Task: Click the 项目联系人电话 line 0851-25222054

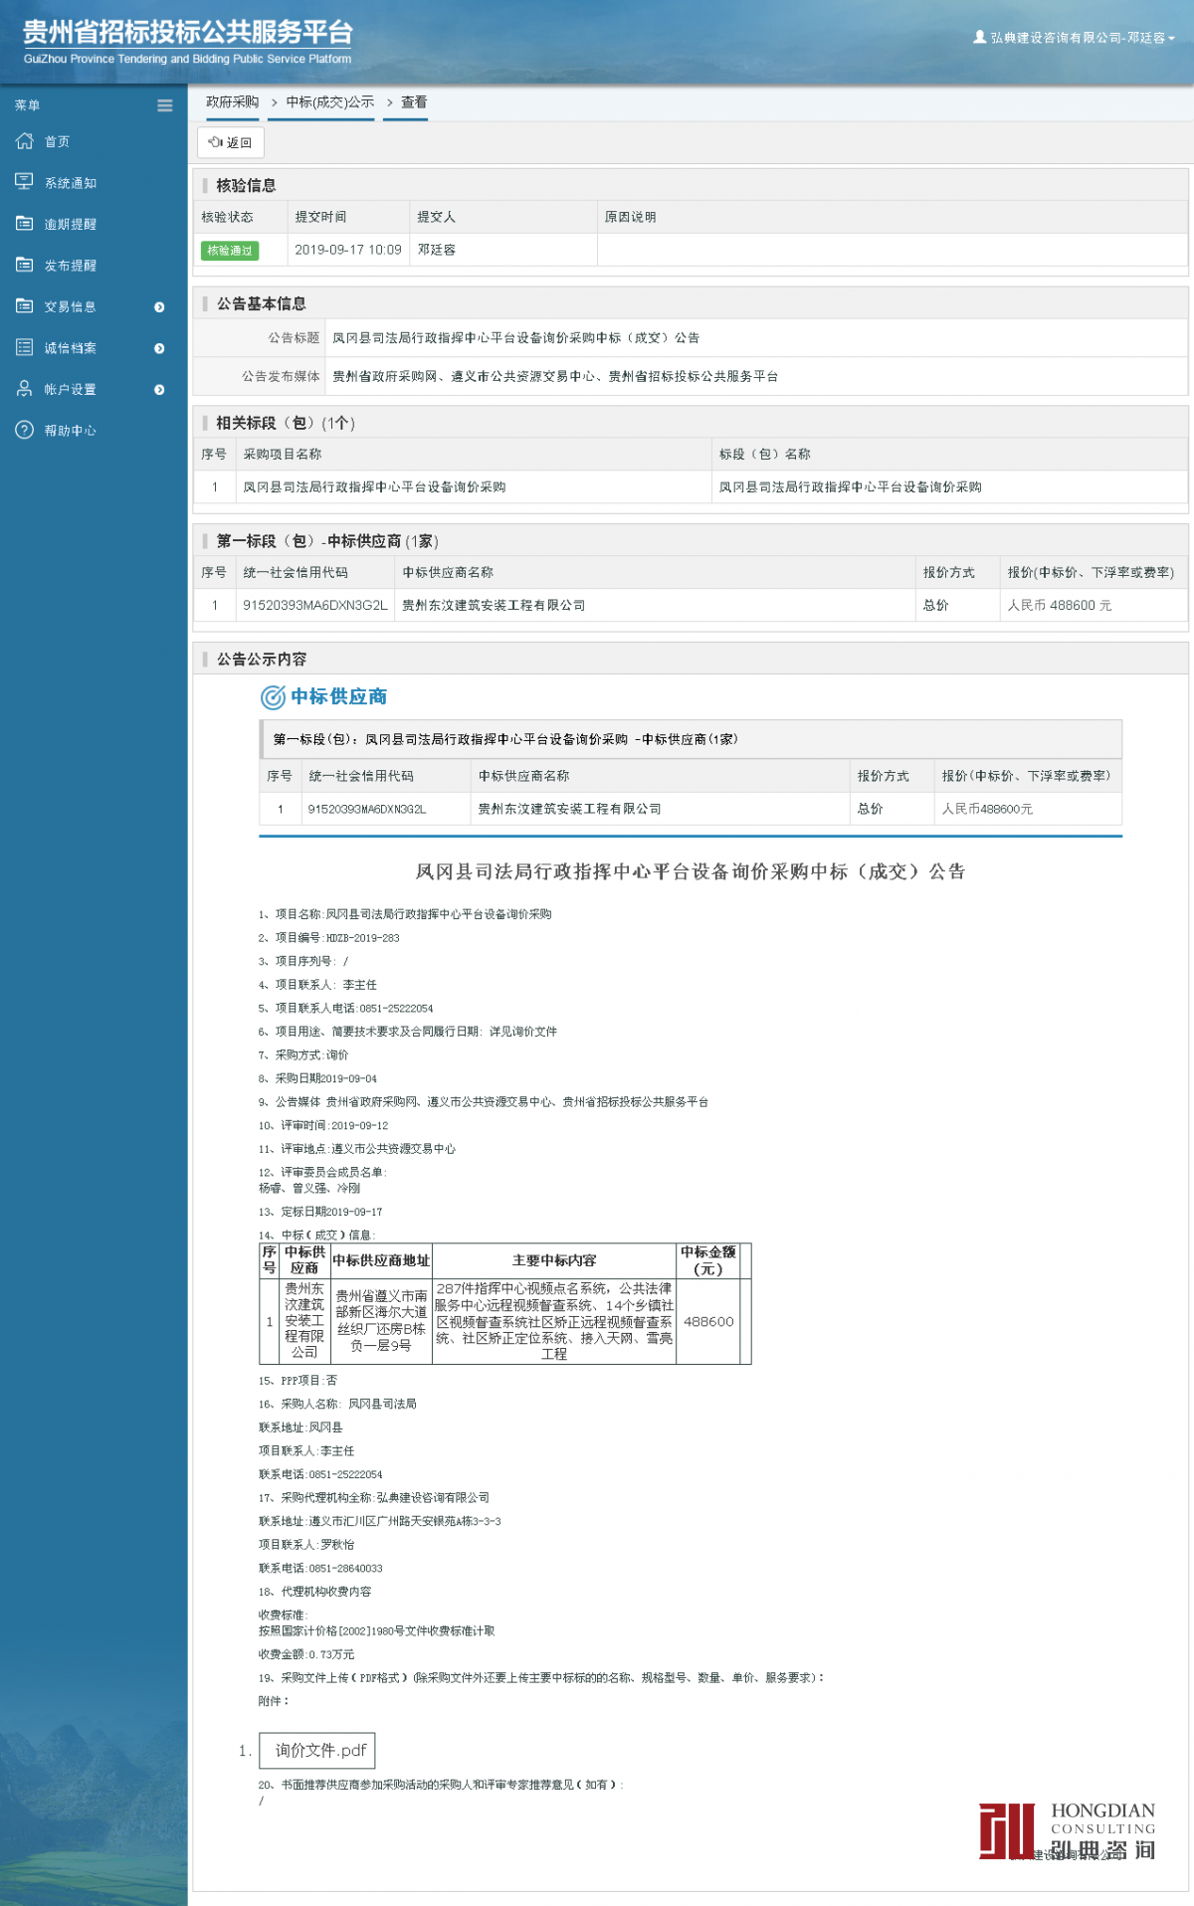Action: tap(346, 1009)
